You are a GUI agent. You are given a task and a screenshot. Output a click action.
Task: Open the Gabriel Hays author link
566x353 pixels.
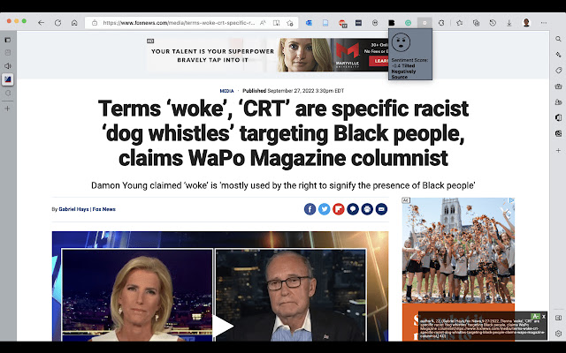(x=73, y=209)
